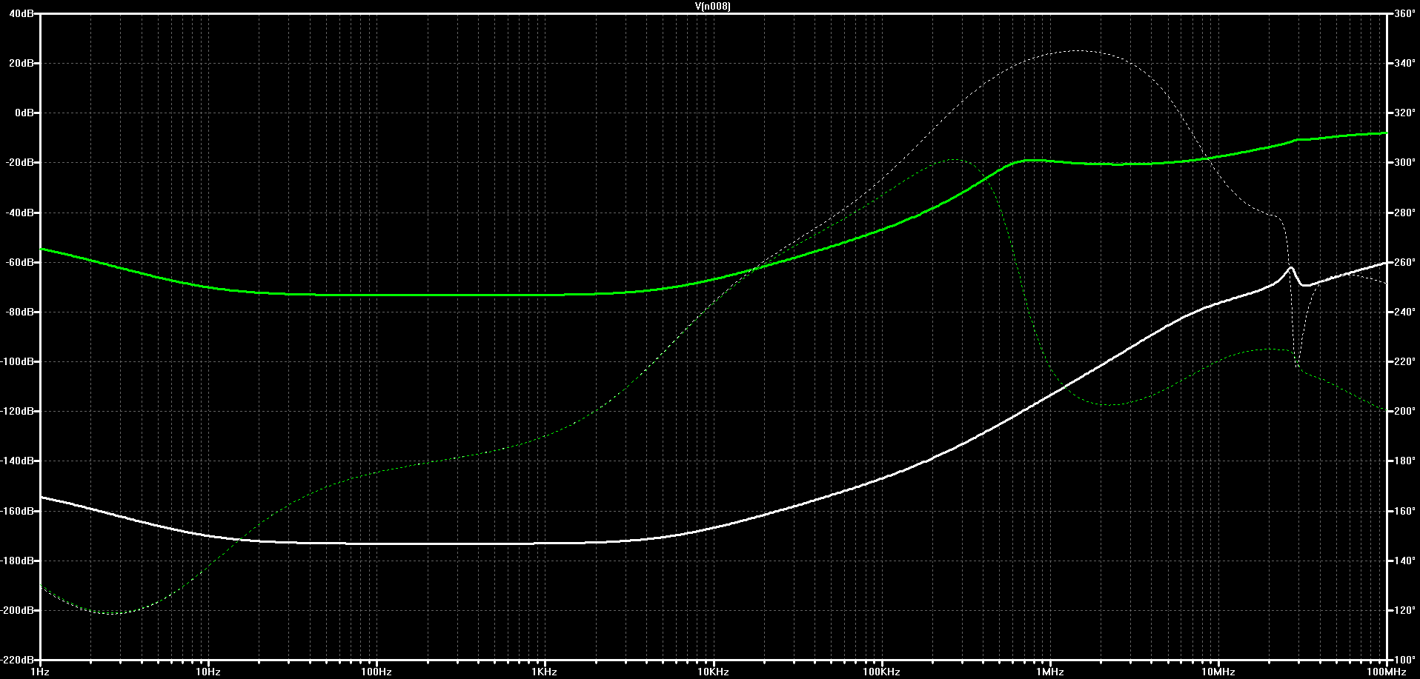Screen dimensions: 1420x679
Task: Click the -220dB left axis label
Action: 18,660
